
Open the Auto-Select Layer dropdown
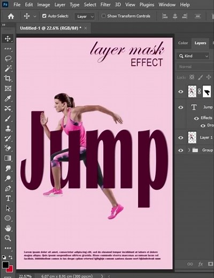point(85,17)
